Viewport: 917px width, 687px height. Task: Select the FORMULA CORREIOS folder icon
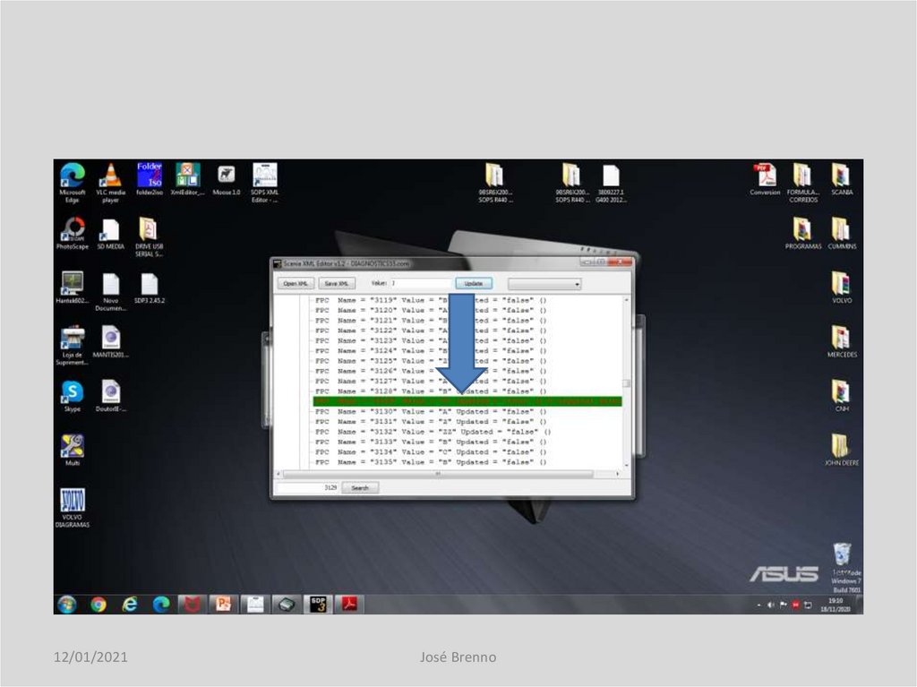tap(802, 176)
